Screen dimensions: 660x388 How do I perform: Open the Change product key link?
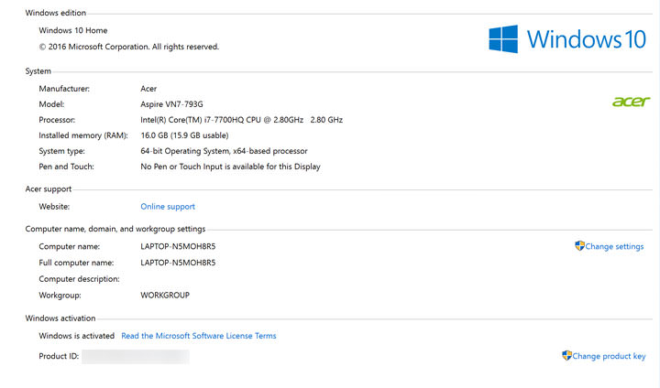coord(609,356)
